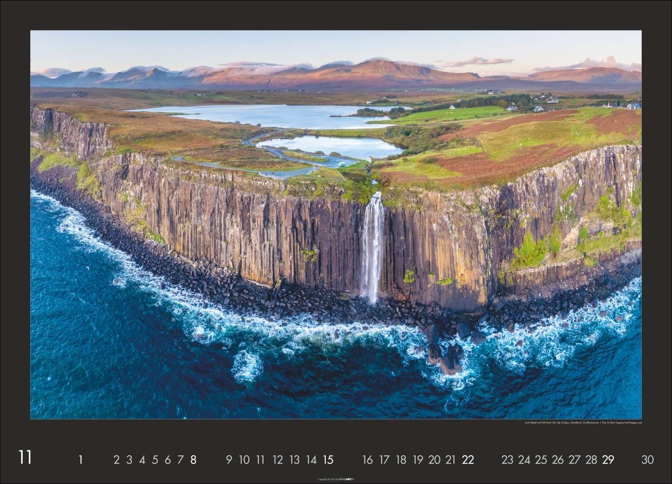Select day 30 at the row end
Viewport: 672px width, 484px height.
(647, 459)
